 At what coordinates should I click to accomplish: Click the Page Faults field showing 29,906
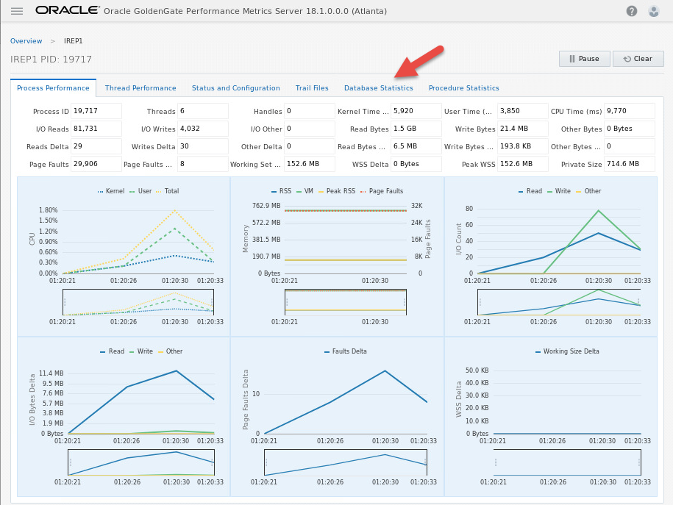pyautogui.click(x=96, y=163)
